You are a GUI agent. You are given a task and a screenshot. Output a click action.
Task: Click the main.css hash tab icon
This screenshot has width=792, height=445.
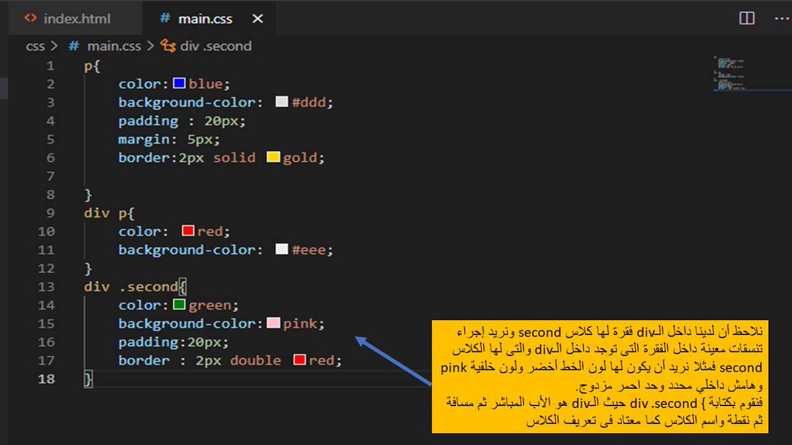[165, 18]
